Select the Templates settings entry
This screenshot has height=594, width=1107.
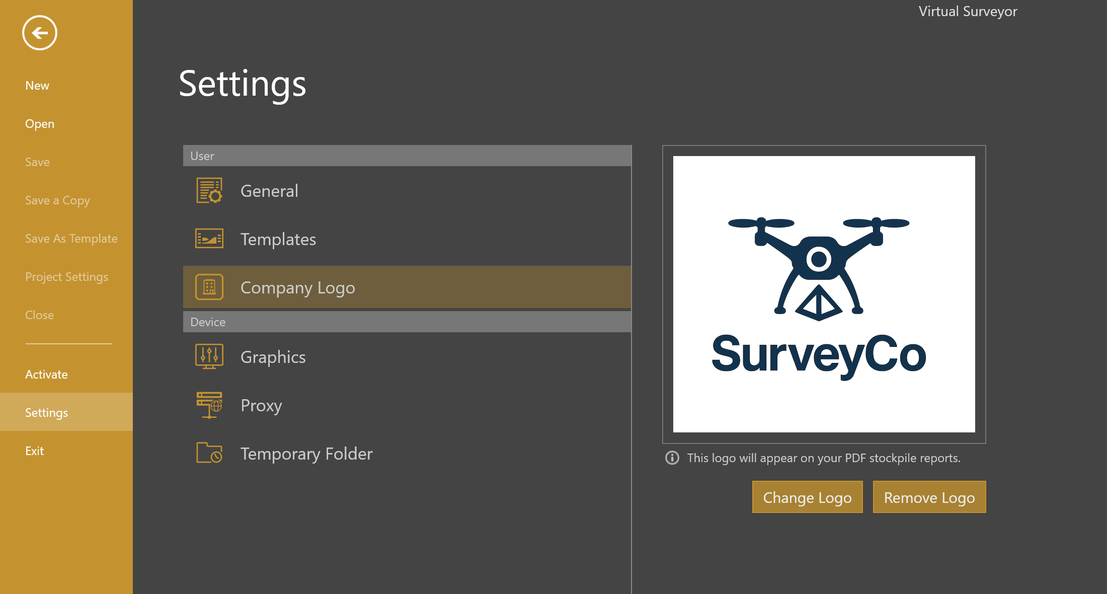point(278,239)
